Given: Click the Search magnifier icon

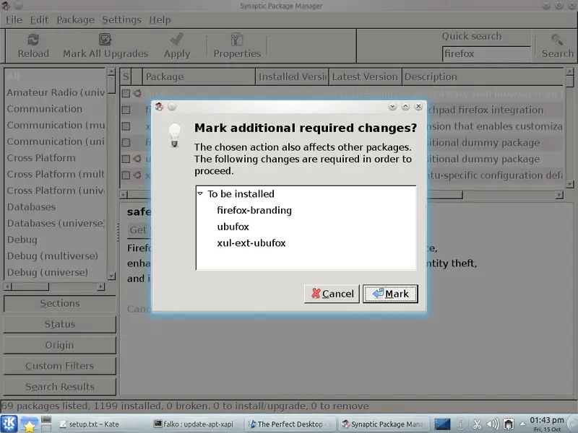Looking at the screenshot, I should click(557, 40).
